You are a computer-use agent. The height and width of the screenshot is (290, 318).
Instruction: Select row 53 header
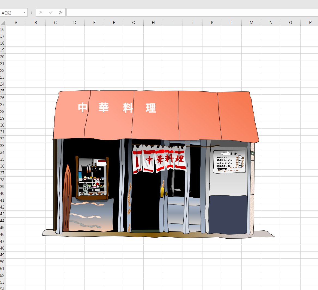click(x=3, y=282)
